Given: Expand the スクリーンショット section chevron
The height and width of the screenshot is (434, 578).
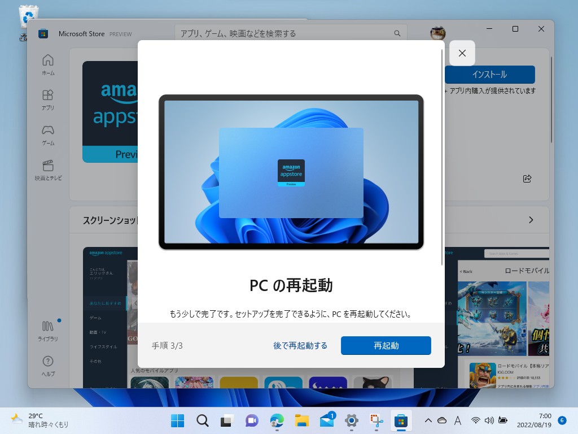Looking at the screenshot, I should [531, 220].
